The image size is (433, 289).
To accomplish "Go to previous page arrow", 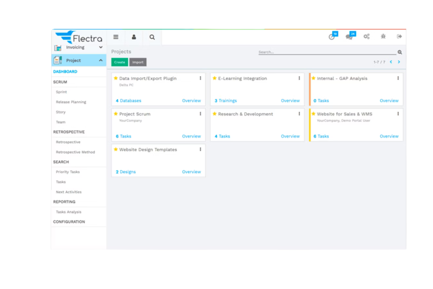I will click(x=391, y=62).
